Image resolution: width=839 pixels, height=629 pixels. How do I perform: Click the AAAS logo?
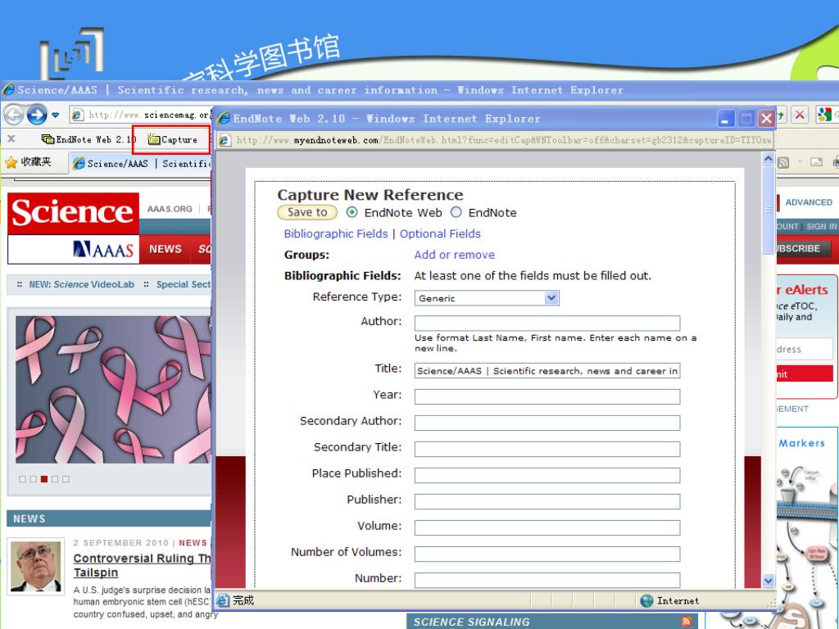click(102, 249)
